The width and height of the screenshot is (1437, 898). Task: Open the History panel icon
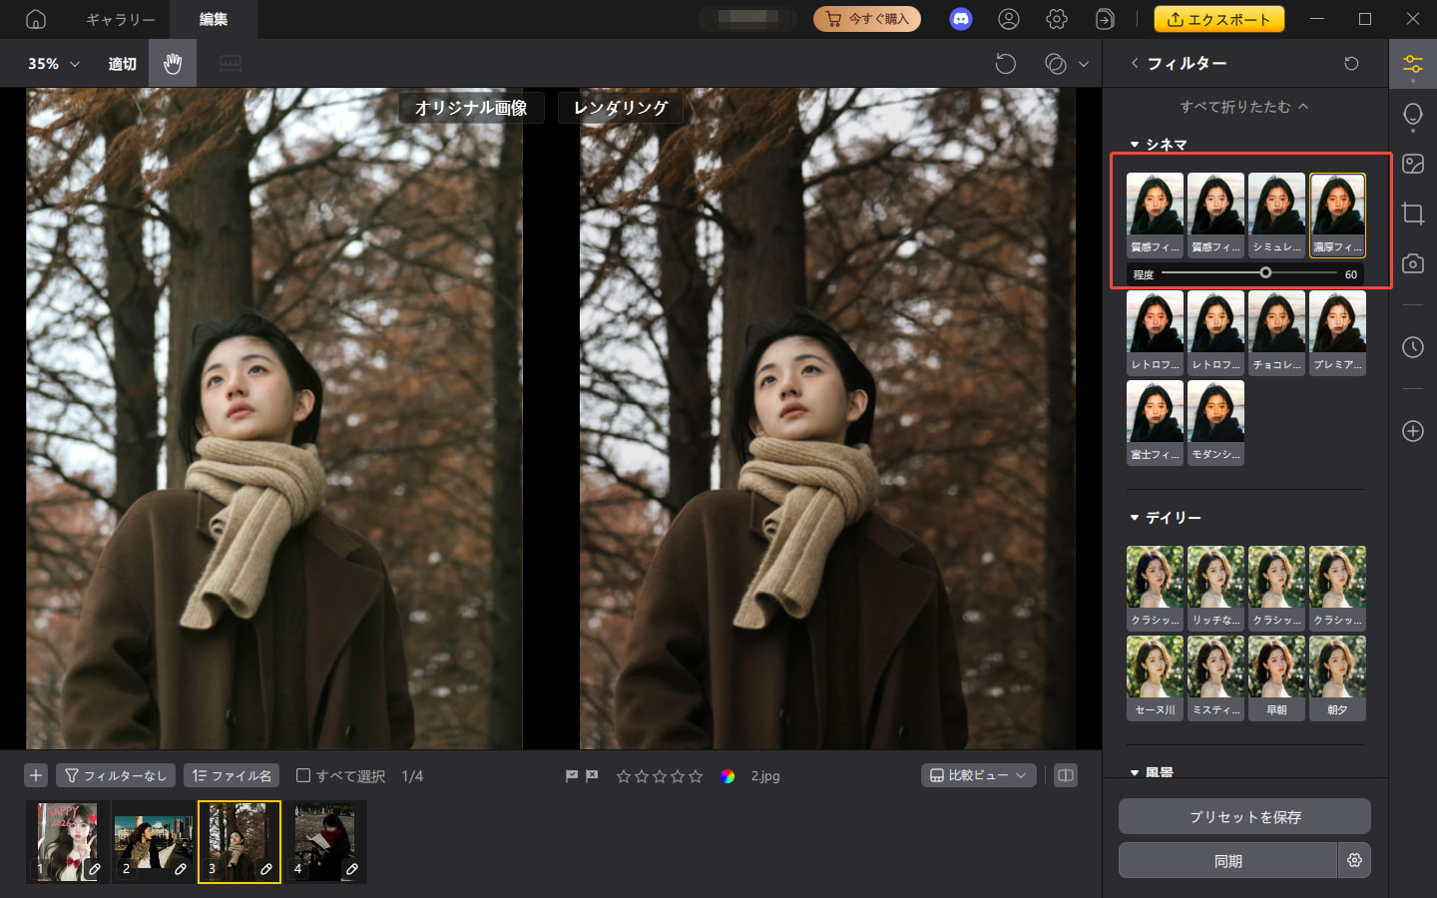coord(1413,347)
